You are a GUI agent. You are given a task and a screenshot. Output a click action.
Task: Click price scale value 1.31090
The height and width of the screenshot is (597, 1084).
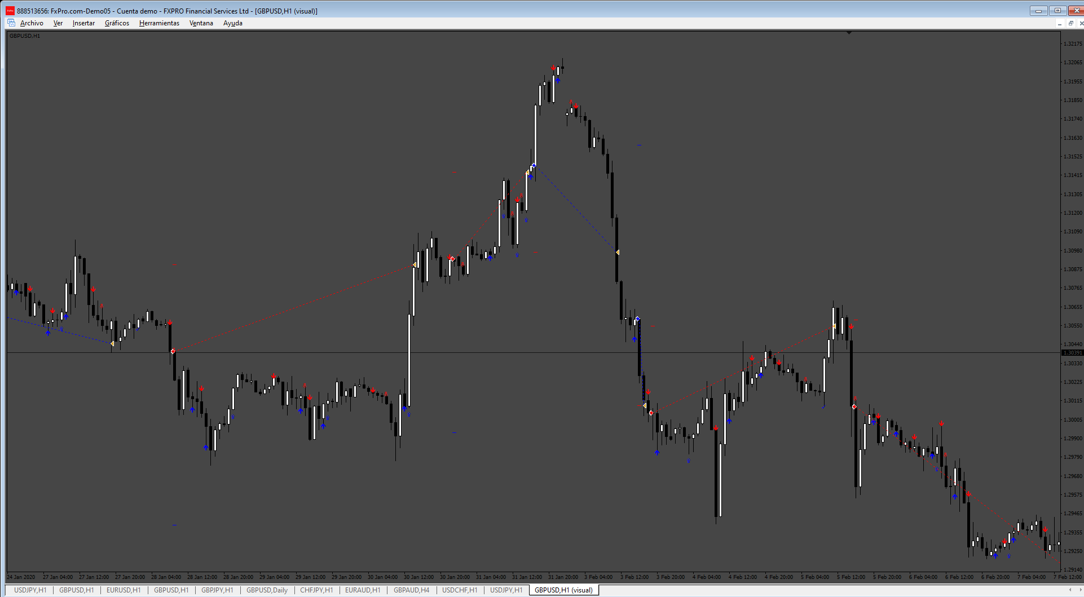1073,232
